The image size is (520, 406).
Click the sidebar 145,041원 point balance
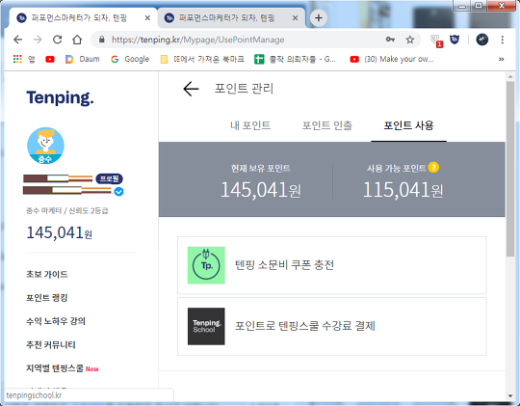click(60, 232)
